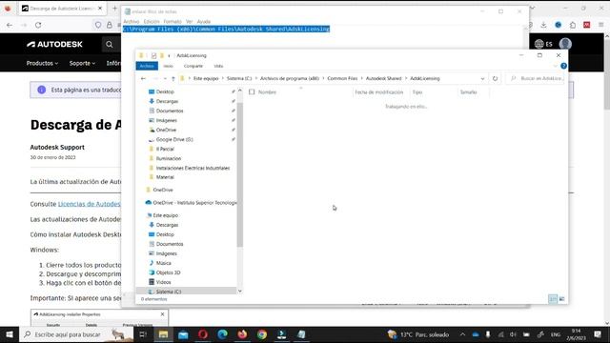
Task: Open the Autodesk account avatar
Action: click(x=565, y=44)
